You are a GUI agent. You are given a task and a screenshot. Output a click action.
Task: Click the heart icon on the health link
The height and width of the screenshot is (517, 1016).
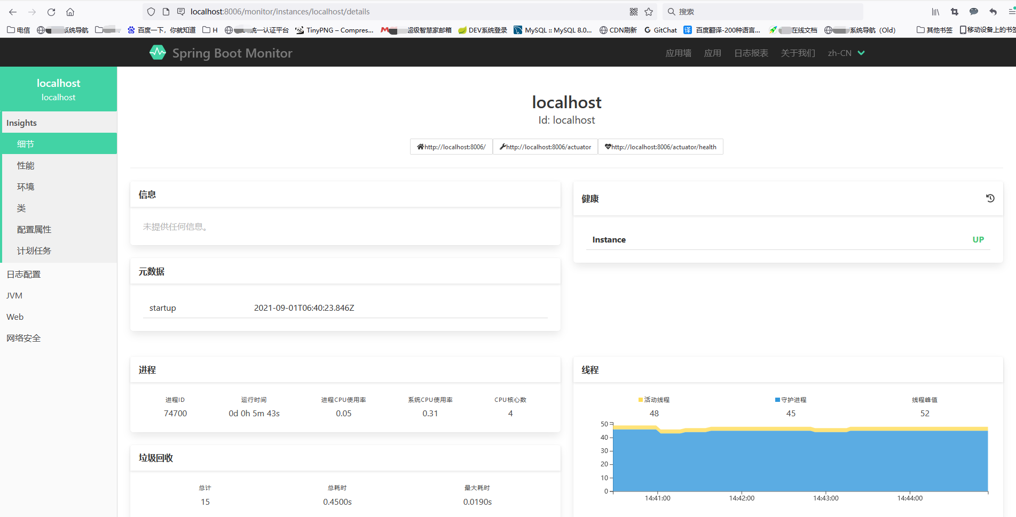[x=608, y=147]
